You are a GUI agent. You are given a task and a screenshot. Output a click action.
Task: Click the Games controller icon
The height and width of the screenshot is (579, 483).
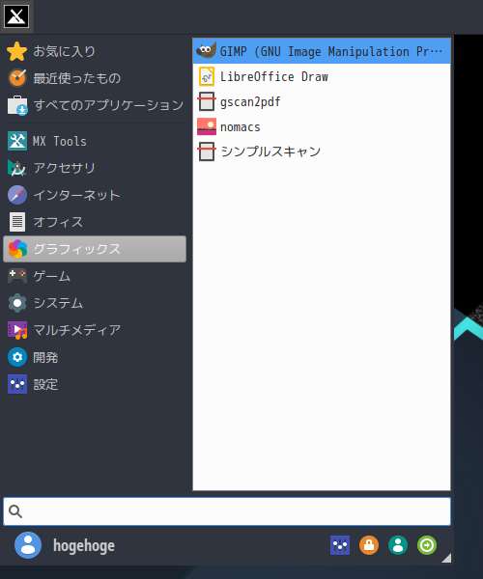17,276
